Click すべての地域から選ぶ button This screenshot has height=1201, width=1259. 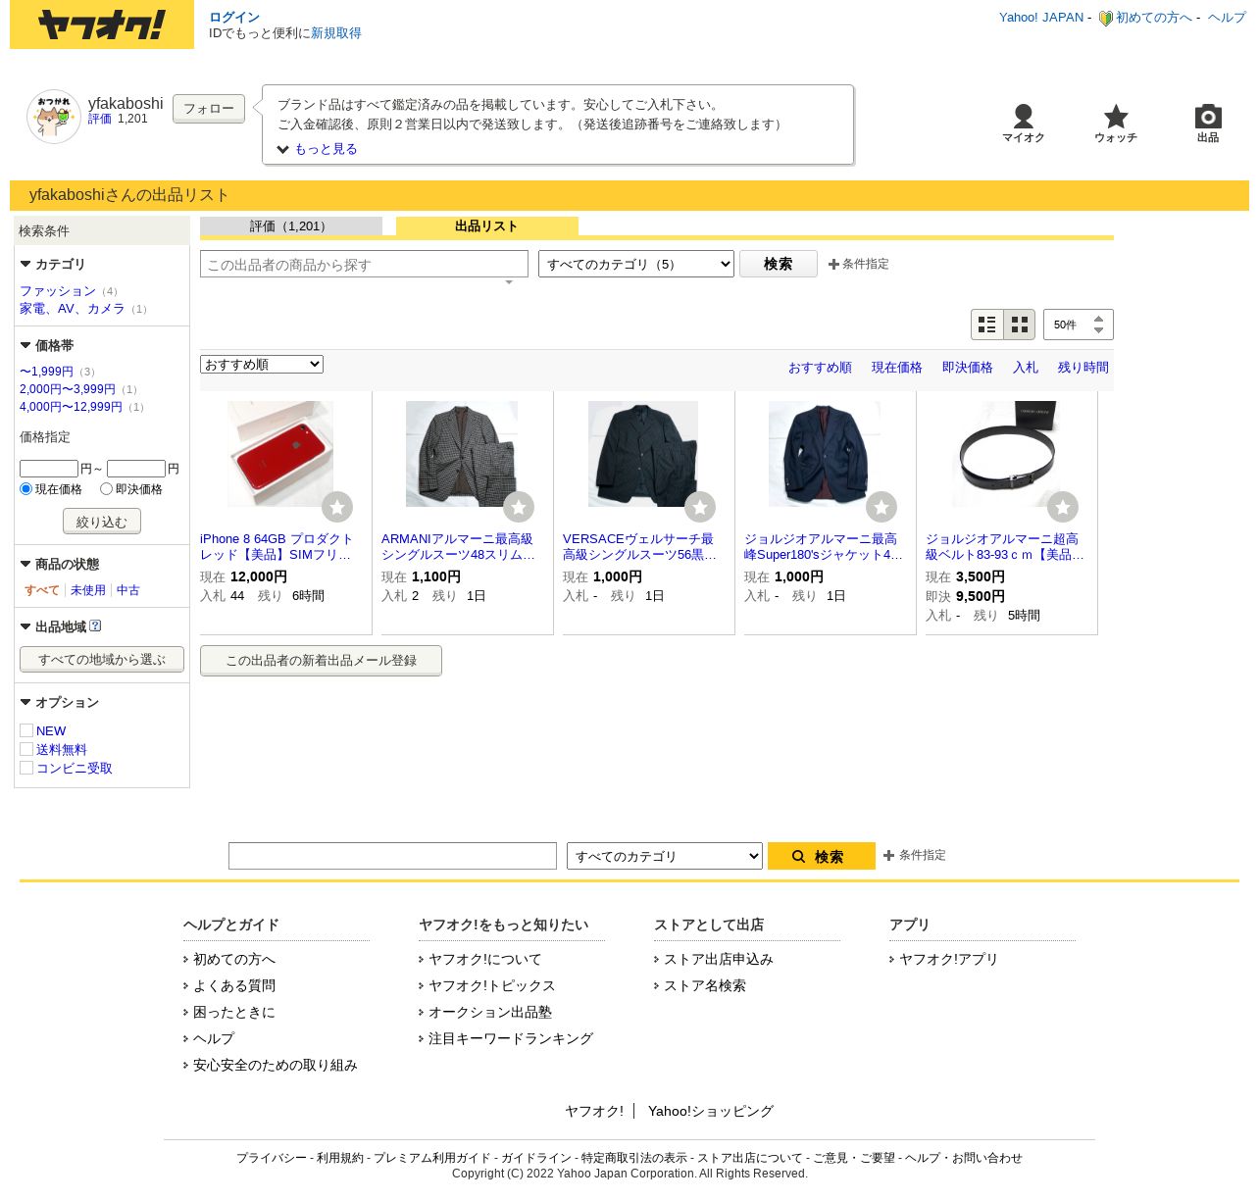(102, 660)
